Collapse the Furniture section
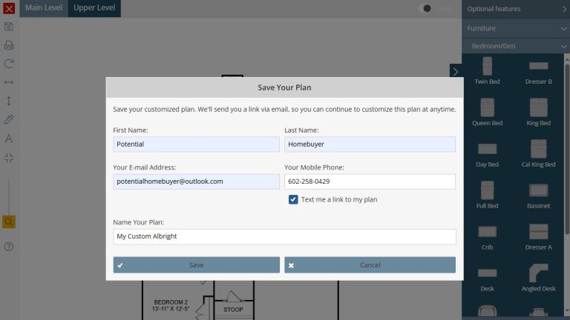This screenshot has height=320, width=570. [516, 28]
